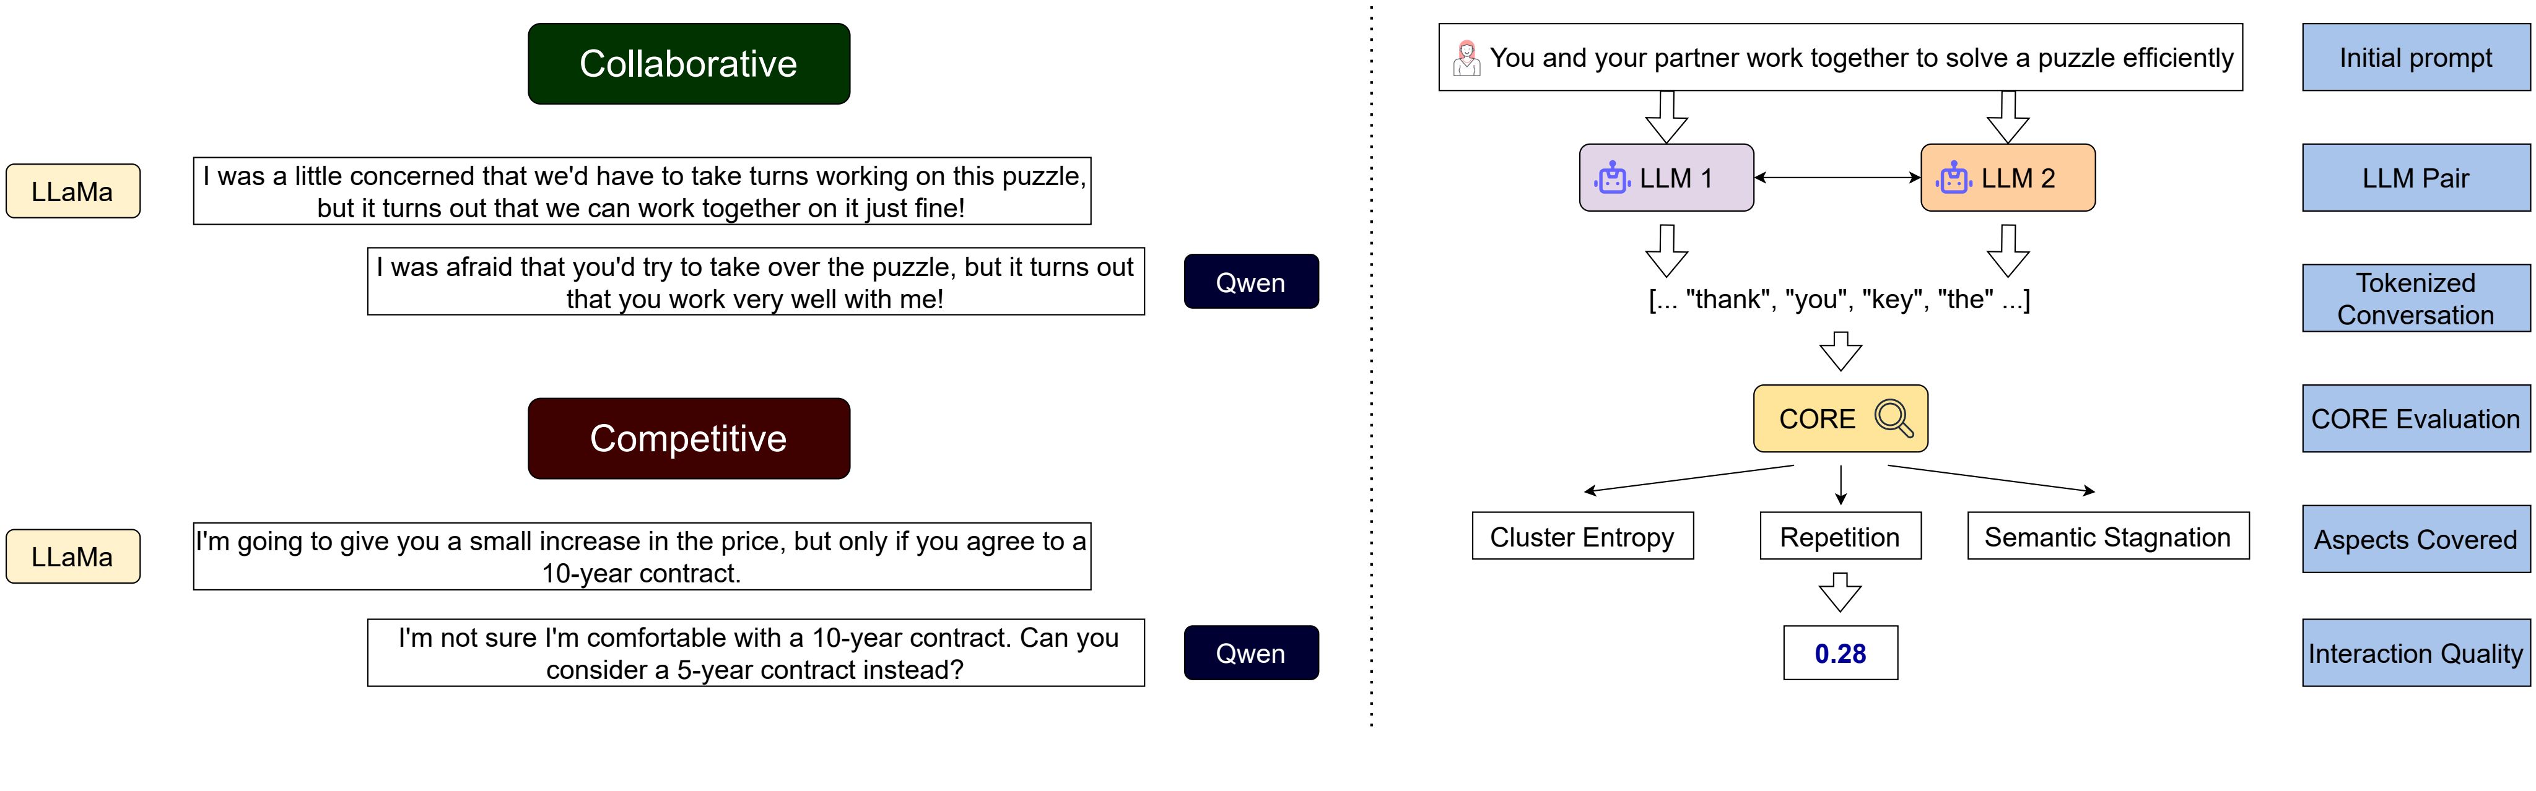
Task: Click the purple robot icon beside LLM 1
Action: pyautogui.click(x=1613, y=178)
